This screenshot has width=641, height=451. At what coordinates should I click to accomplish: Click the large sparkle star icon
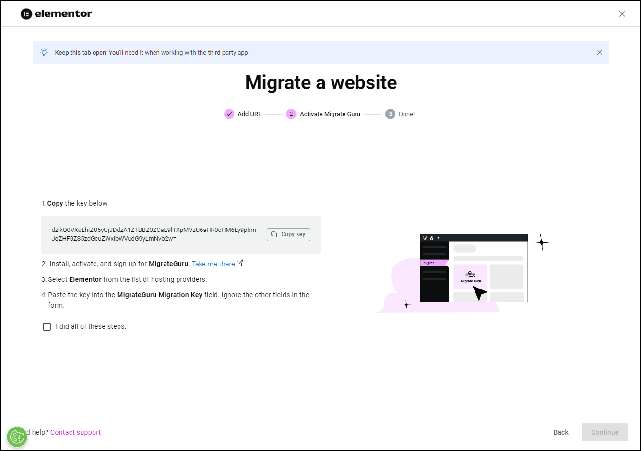pos(541,243)
